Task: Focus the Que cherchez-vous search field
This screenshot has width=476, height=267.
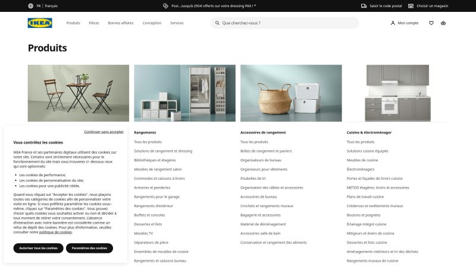Action: tap(286, 23)
